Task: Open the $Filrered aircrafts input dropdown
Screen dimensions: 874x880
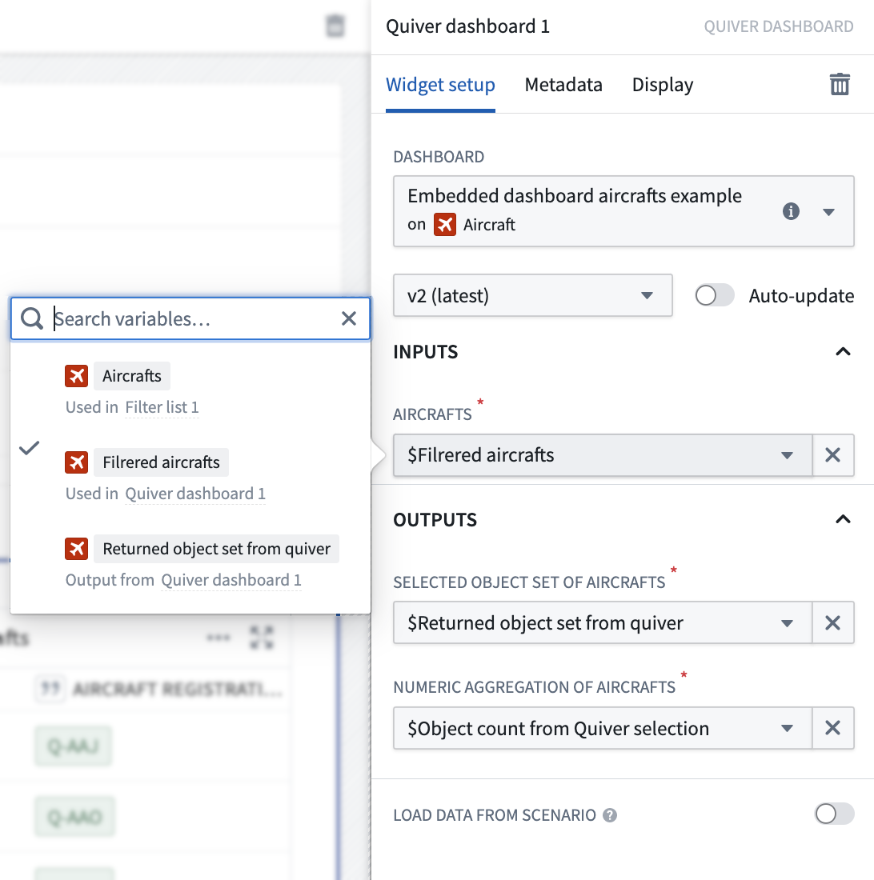Action: coord(603,455)
